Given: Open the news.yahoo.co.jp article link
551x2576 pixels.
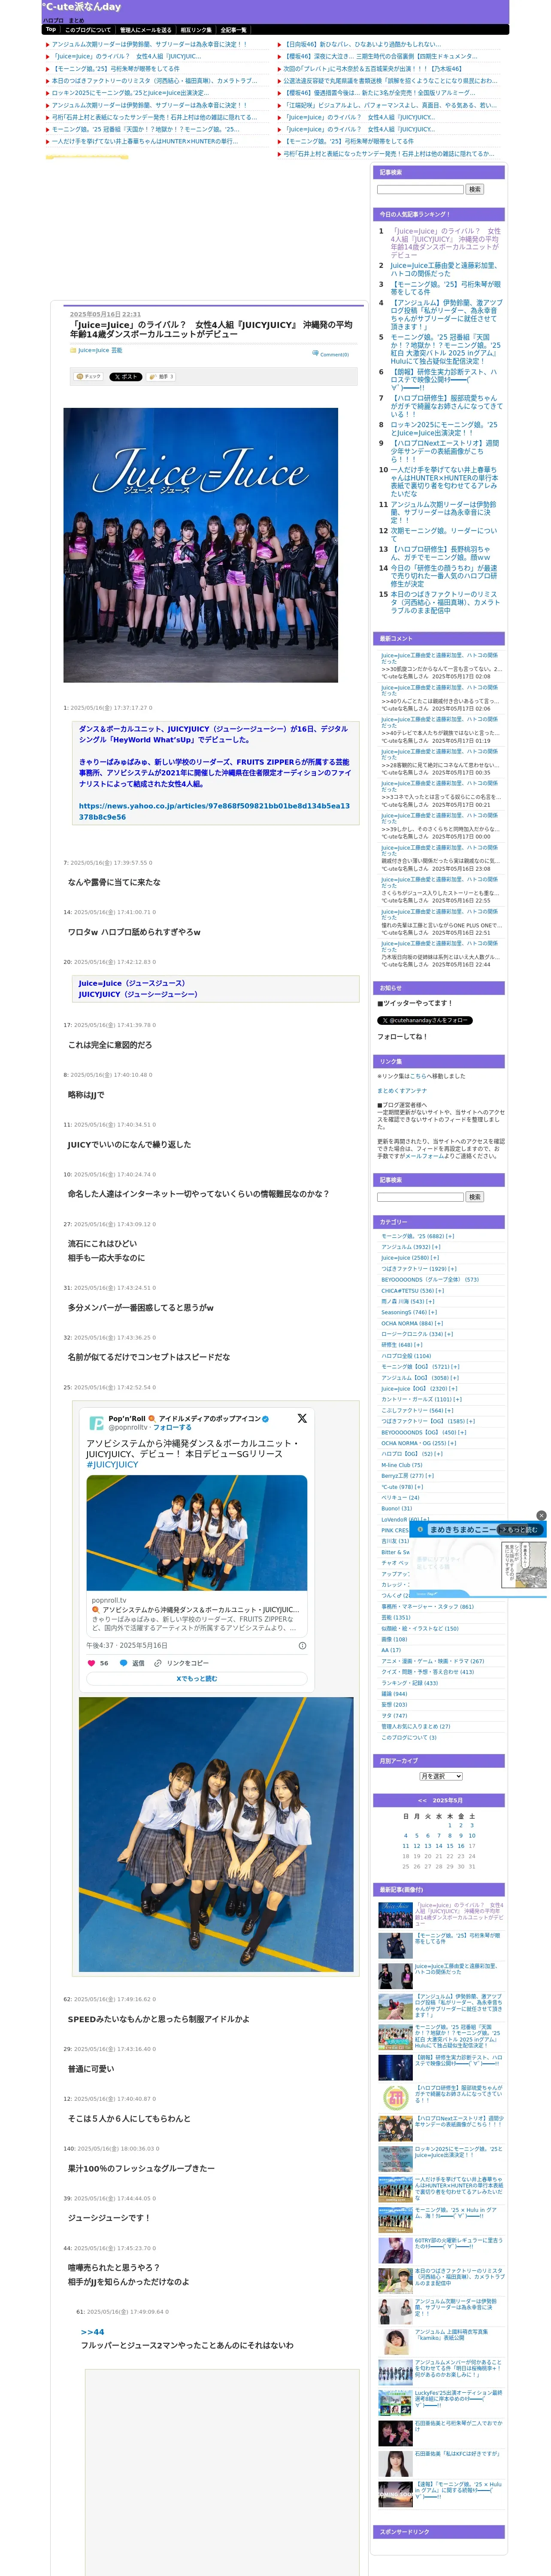Looking at the screenshot, I should click(214, 811).
